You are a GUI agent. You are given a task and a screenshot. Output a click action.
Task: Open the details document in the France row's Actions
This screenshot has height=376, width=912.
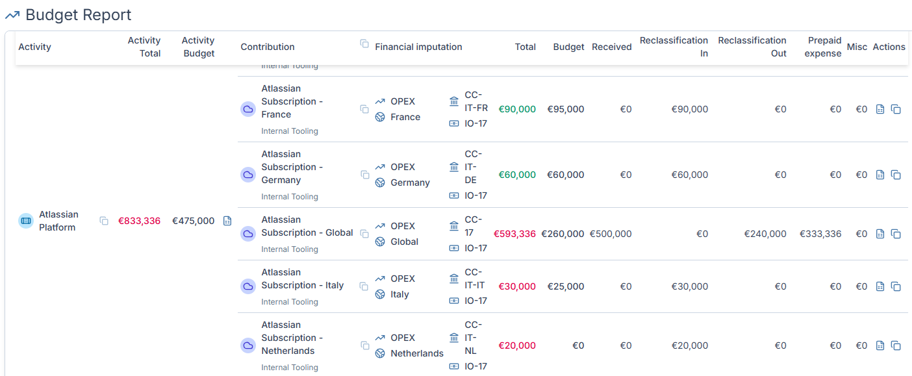(x=880, y=109)
